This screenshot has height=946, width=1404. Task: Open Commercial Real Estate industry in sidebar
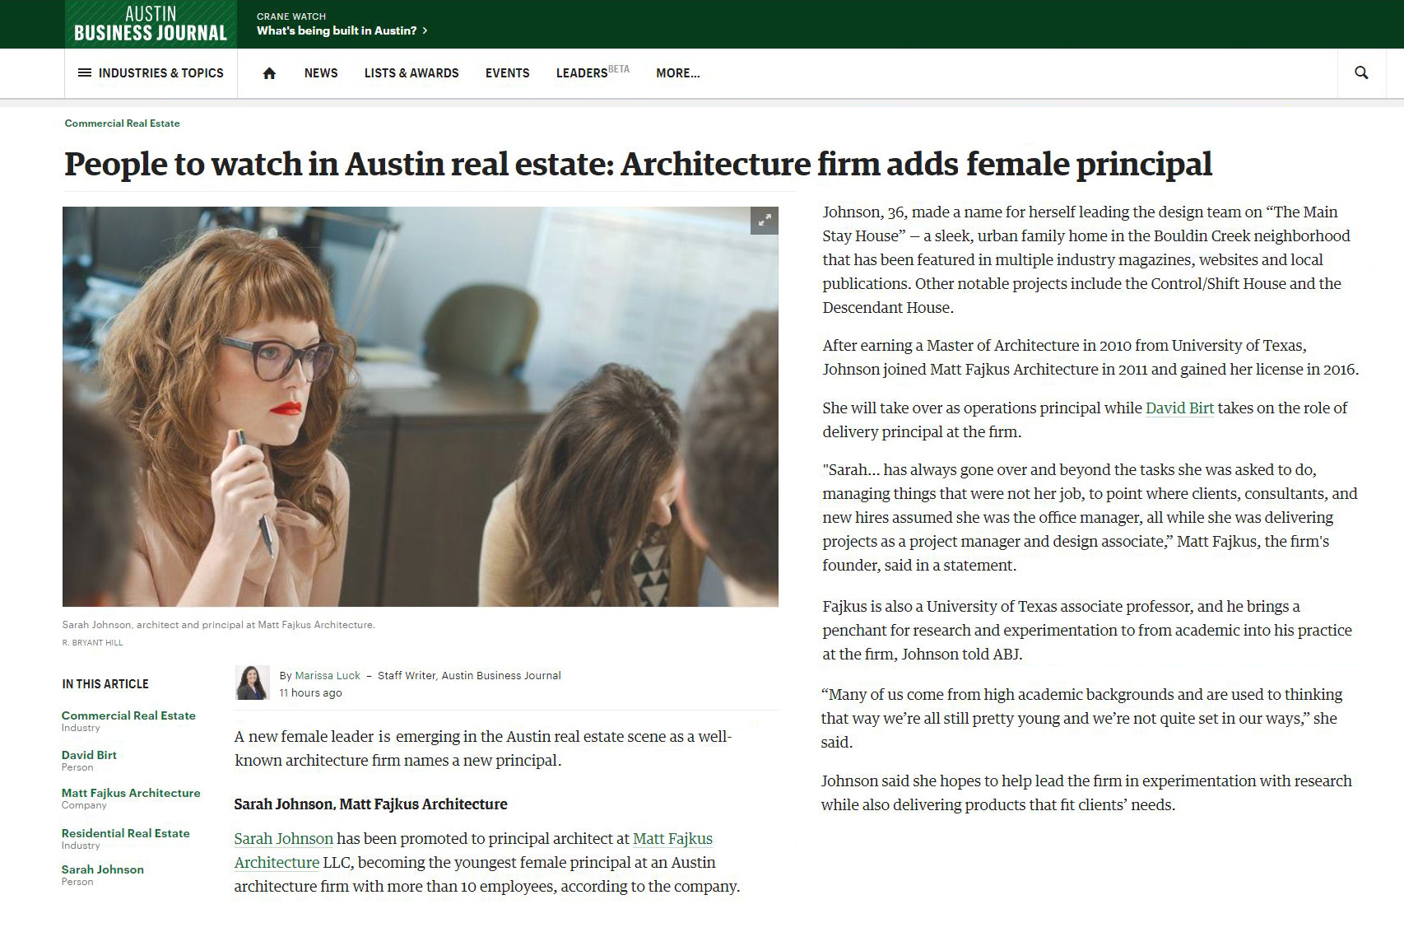coord(128,715)
